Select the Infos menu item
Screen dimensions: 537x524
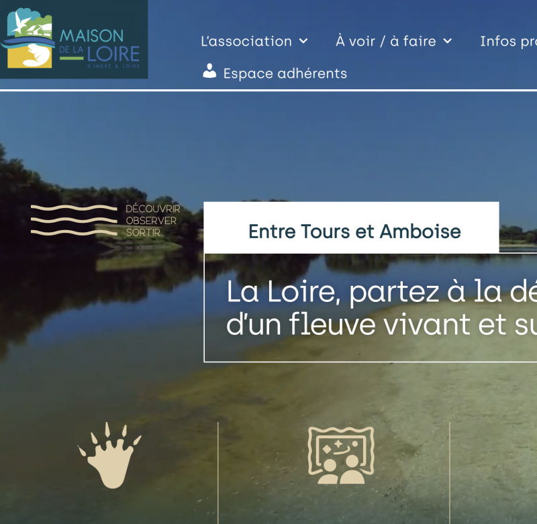click(508, 42)
